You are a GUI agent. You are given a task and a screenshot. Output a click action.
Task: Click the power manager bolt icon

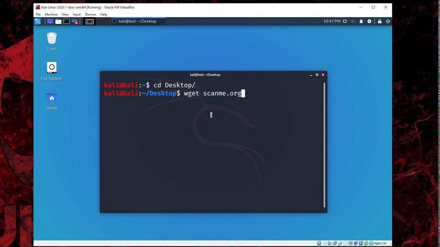[370, 21]
